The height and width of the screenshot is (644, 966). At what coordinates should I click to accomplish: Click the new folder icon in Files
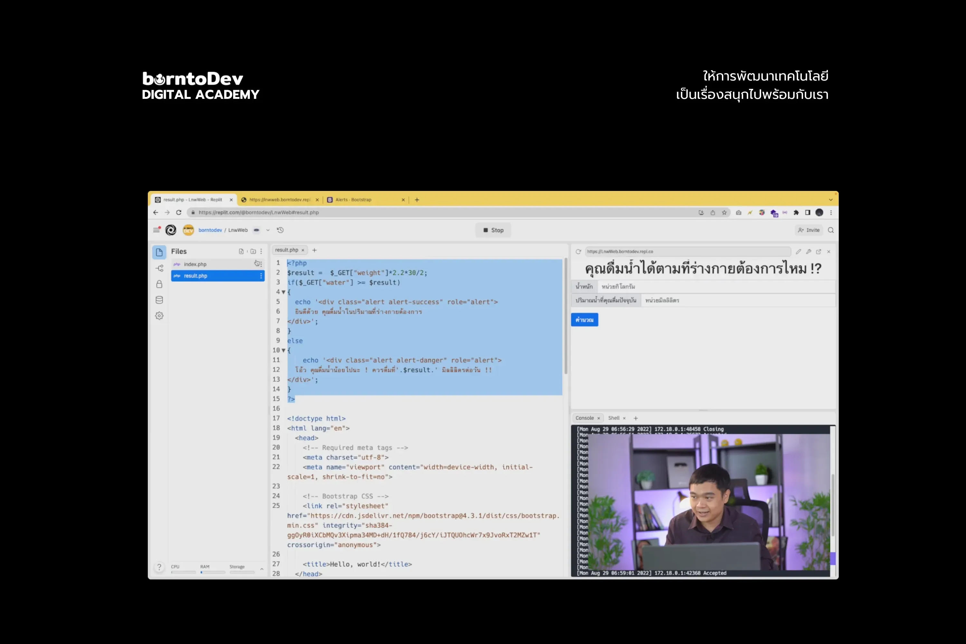click(253, 251)
